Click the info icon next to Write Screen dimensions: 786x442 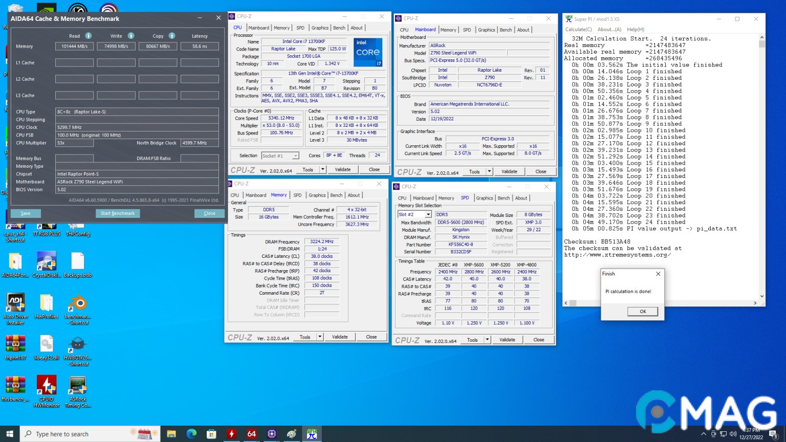131,36
